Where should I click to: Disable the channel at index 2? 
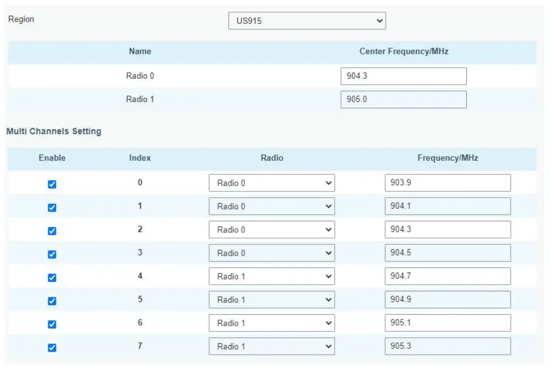tap(52, 231)
